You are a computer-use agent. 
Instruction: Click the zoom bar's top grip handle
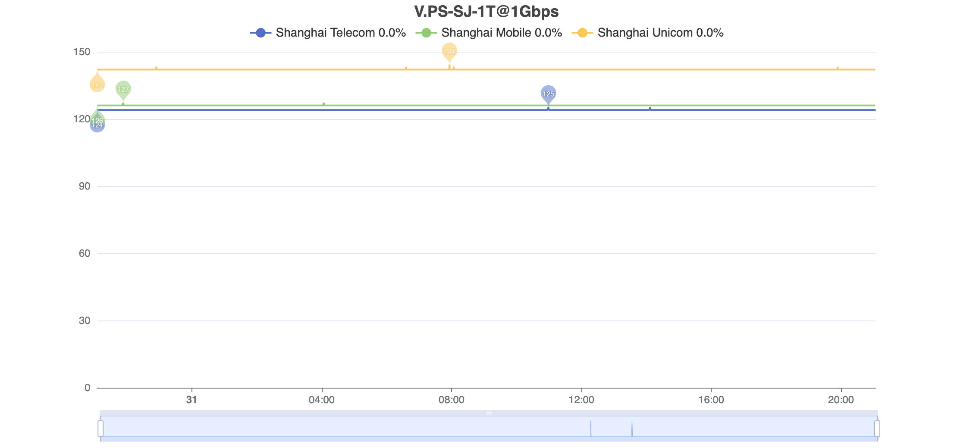click(x=489, y=413)
